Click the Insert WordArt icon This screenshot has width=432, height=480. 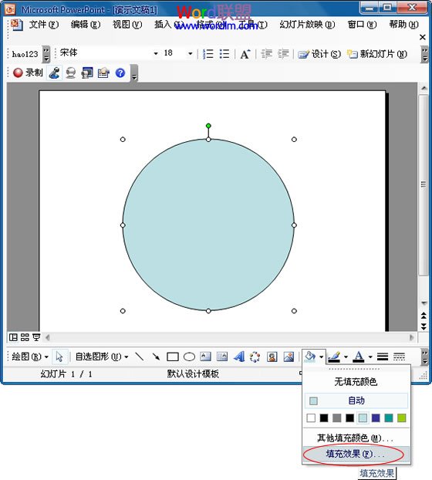tap(239, 357)
